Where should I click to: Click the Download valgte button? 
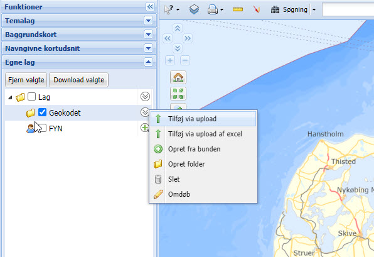78,80
